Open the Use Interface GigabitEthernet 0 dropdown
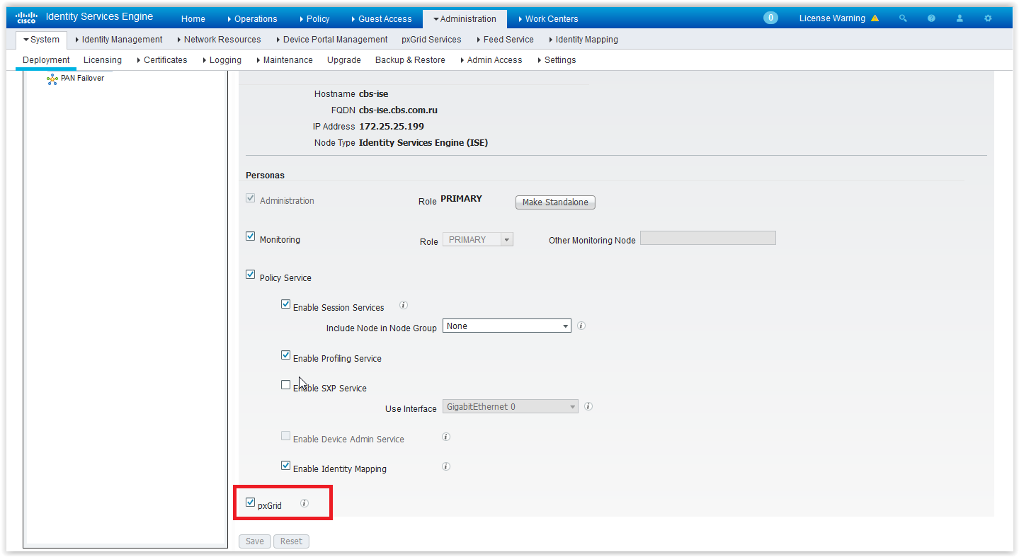 tap(510, 407)
